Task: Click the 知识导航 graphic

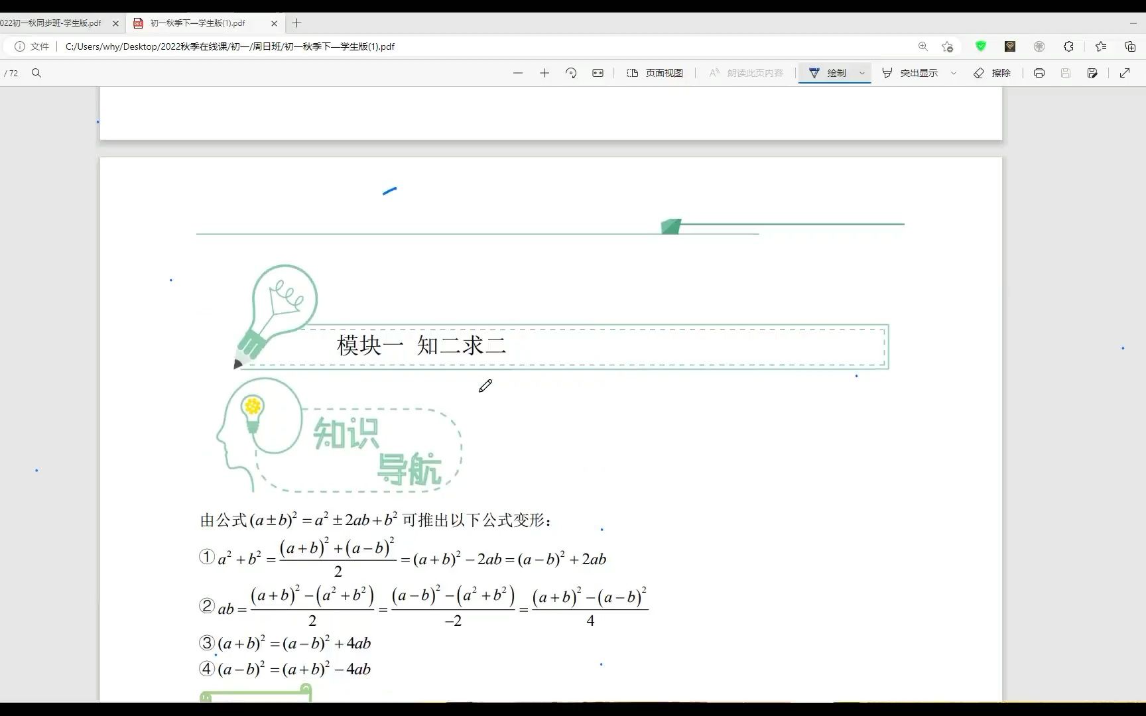Action: 339,436
